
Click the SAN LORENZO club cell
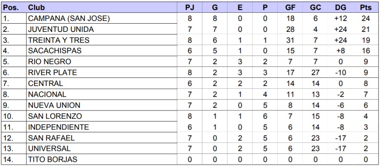(x=101, y=116)
